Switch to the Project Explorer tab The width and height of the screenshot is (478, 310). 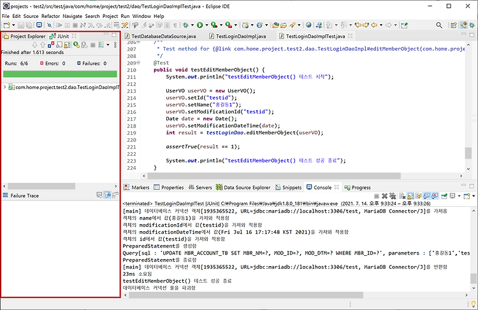pos(24,36)
